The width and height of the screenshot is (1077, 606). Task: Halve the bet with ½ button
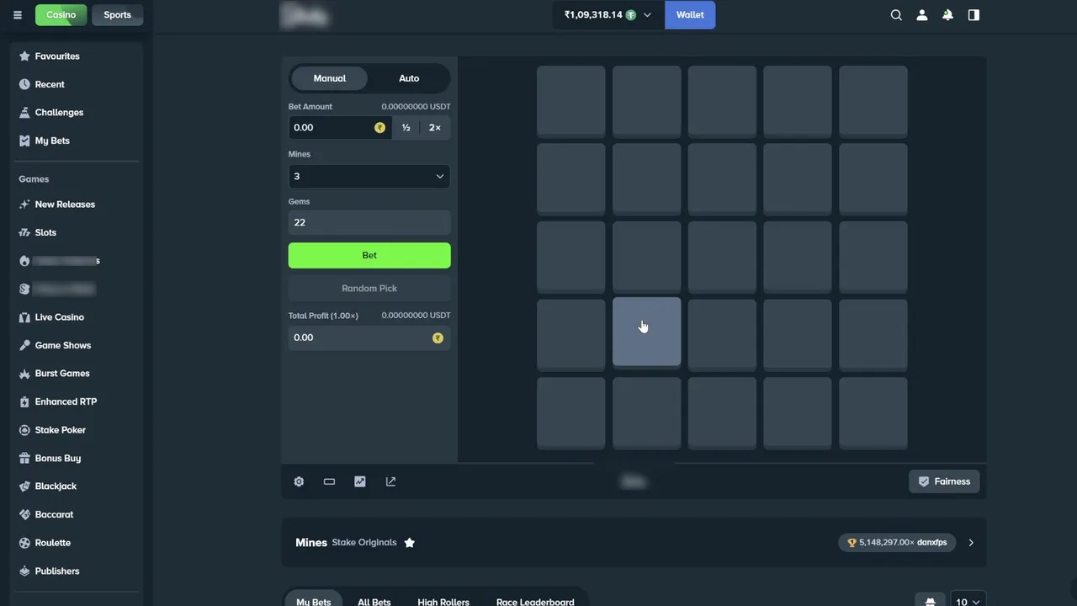click(406, 128)
